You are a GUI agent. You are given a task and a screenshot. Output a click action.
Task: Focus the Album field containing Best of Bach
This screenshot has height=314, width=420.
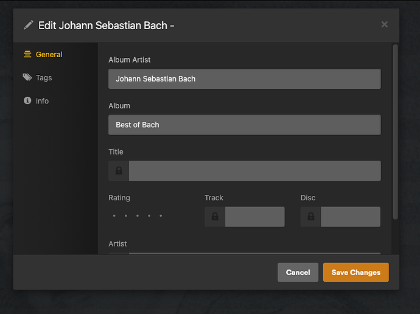pos(244,125)
